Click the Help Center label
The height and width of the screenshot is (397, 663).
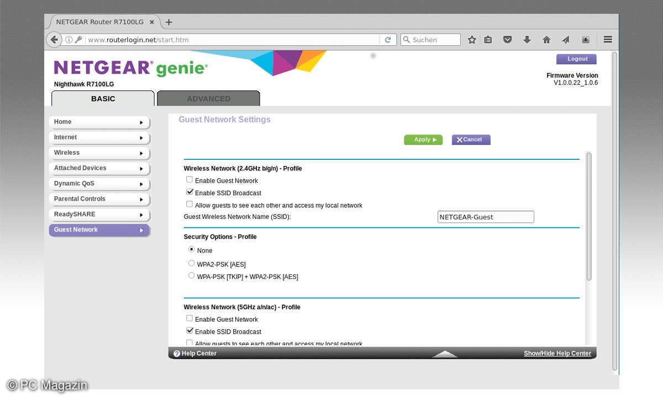[199, 353]
